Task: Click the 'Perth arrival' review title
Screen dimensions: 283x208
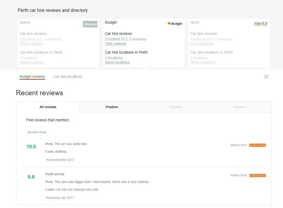Action: (55, 174)
